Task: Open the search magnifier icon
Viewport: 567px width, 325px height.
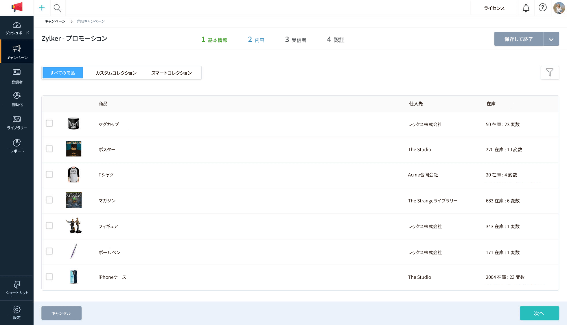Action: pyautogui.click(x=57, y=8)
